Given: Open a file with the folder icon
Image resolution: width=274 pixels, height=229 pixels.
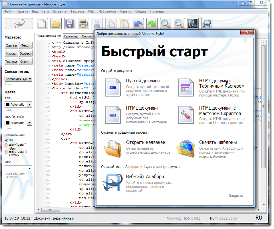Looking at the screenshot, I should point(56,23).
